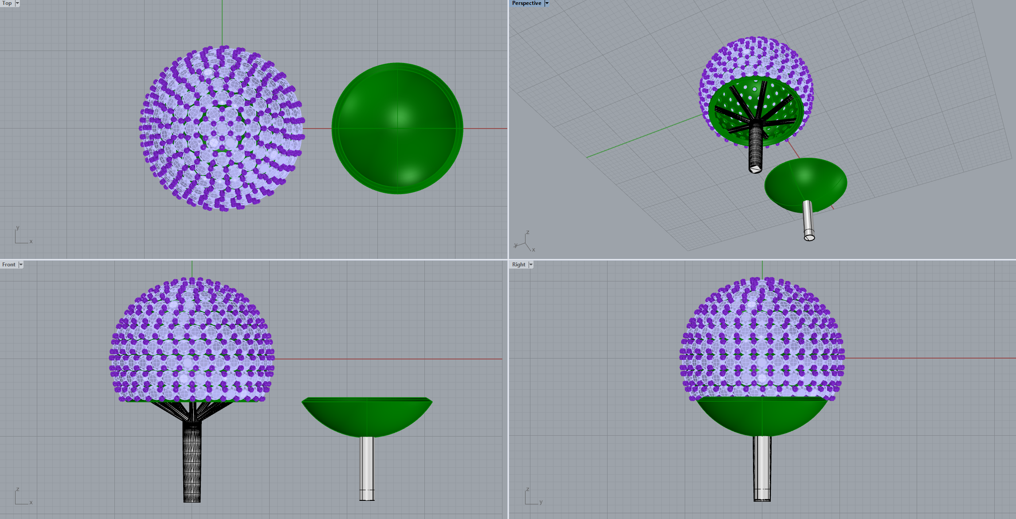Open the Front viewport dropdown arrow
This screenshot has width=1016, height=519.
[21, 265]
